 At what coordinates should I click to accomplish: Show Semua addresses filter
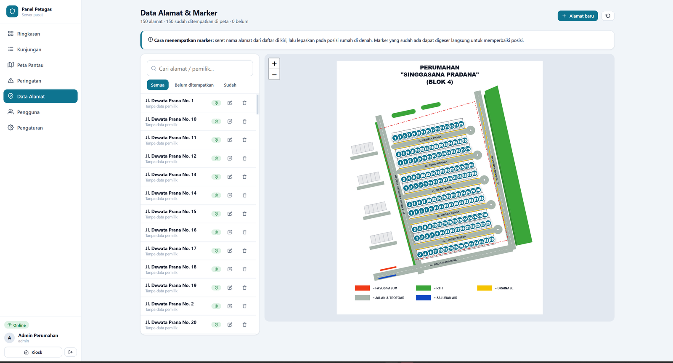[158, 85]
